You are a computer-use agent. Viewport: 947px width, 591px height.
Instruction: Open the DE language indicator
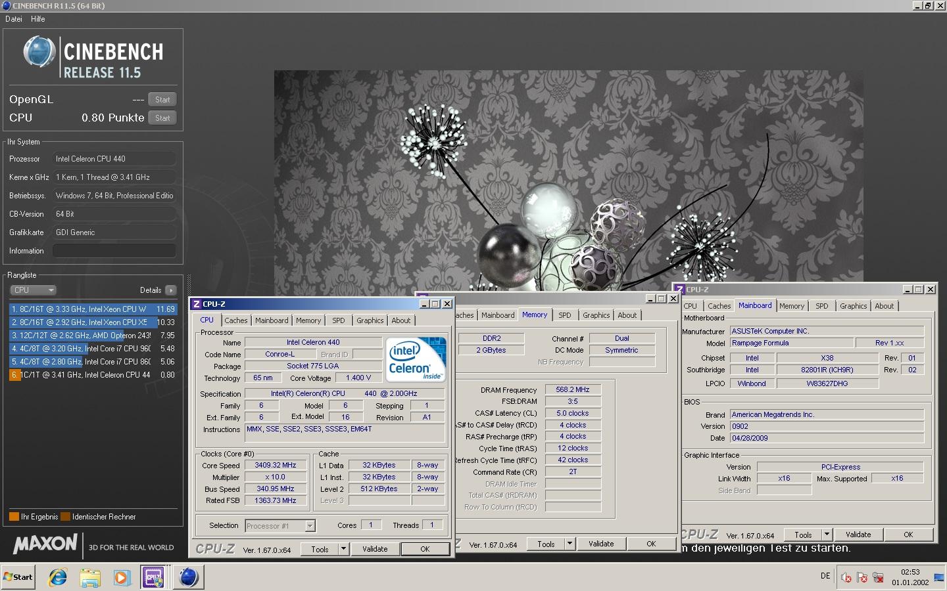(825, 576)
